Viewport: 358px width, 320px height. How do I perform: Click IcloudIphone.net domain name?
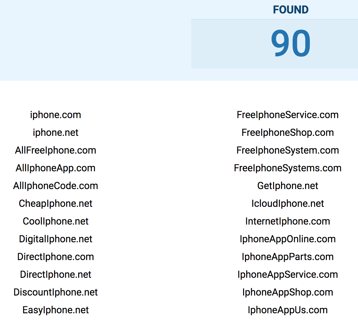coord(287,204)
